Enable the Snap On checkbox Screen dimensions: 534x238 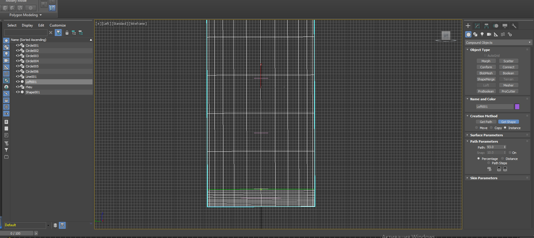click(510, 153)
